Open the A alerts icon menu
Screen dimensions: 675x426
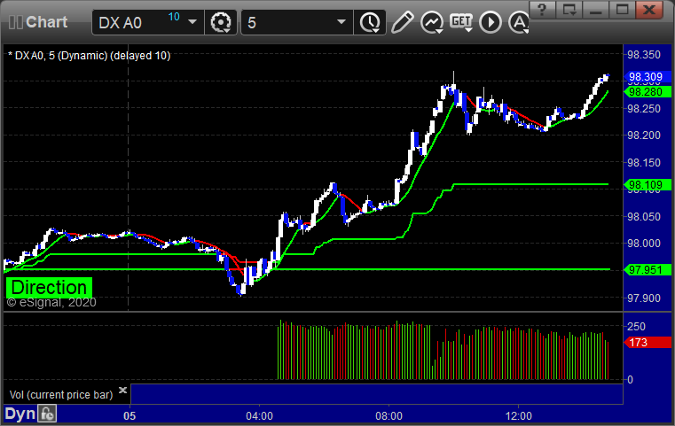[518, 22]
